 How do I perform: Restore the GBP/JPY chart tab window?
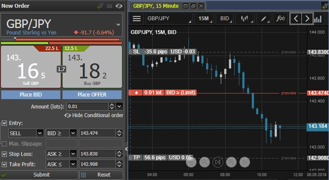click(x=193, y=6)
